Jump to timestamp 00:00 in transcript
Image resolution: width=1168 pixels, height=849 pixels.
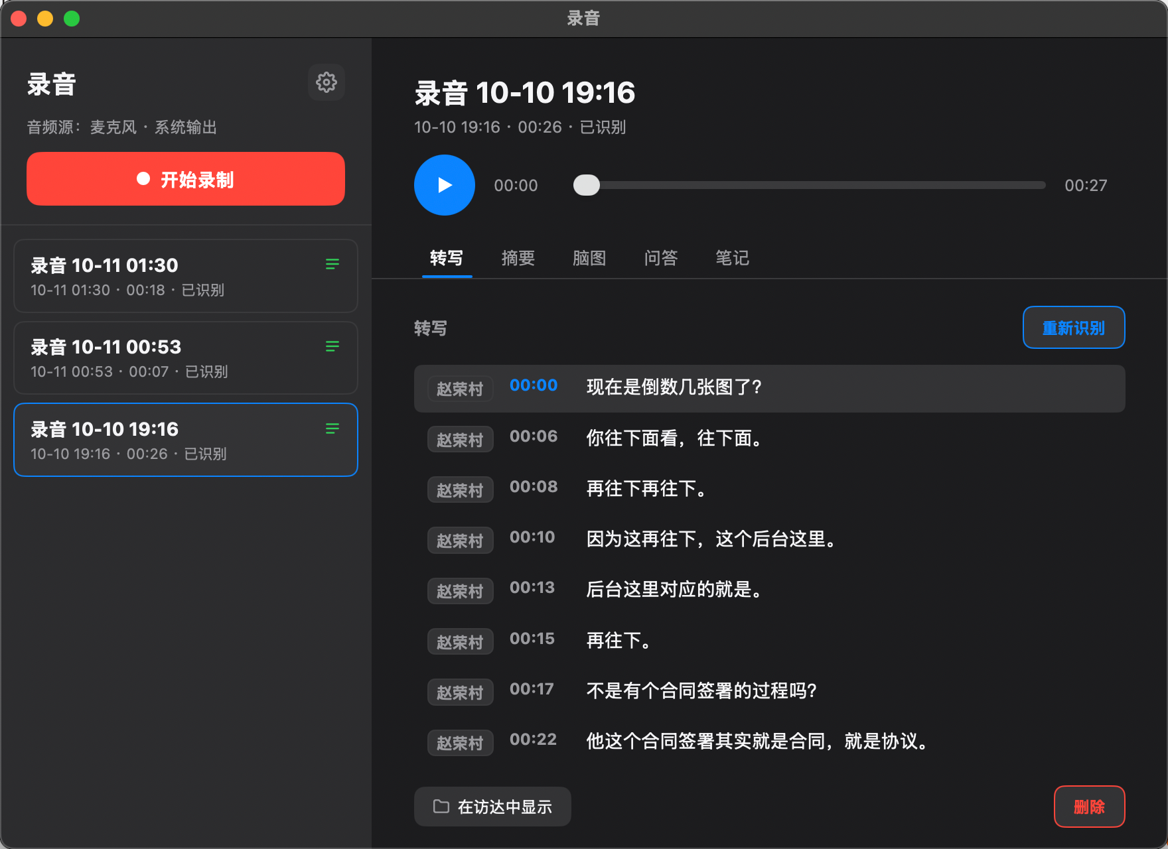point(534,385)
